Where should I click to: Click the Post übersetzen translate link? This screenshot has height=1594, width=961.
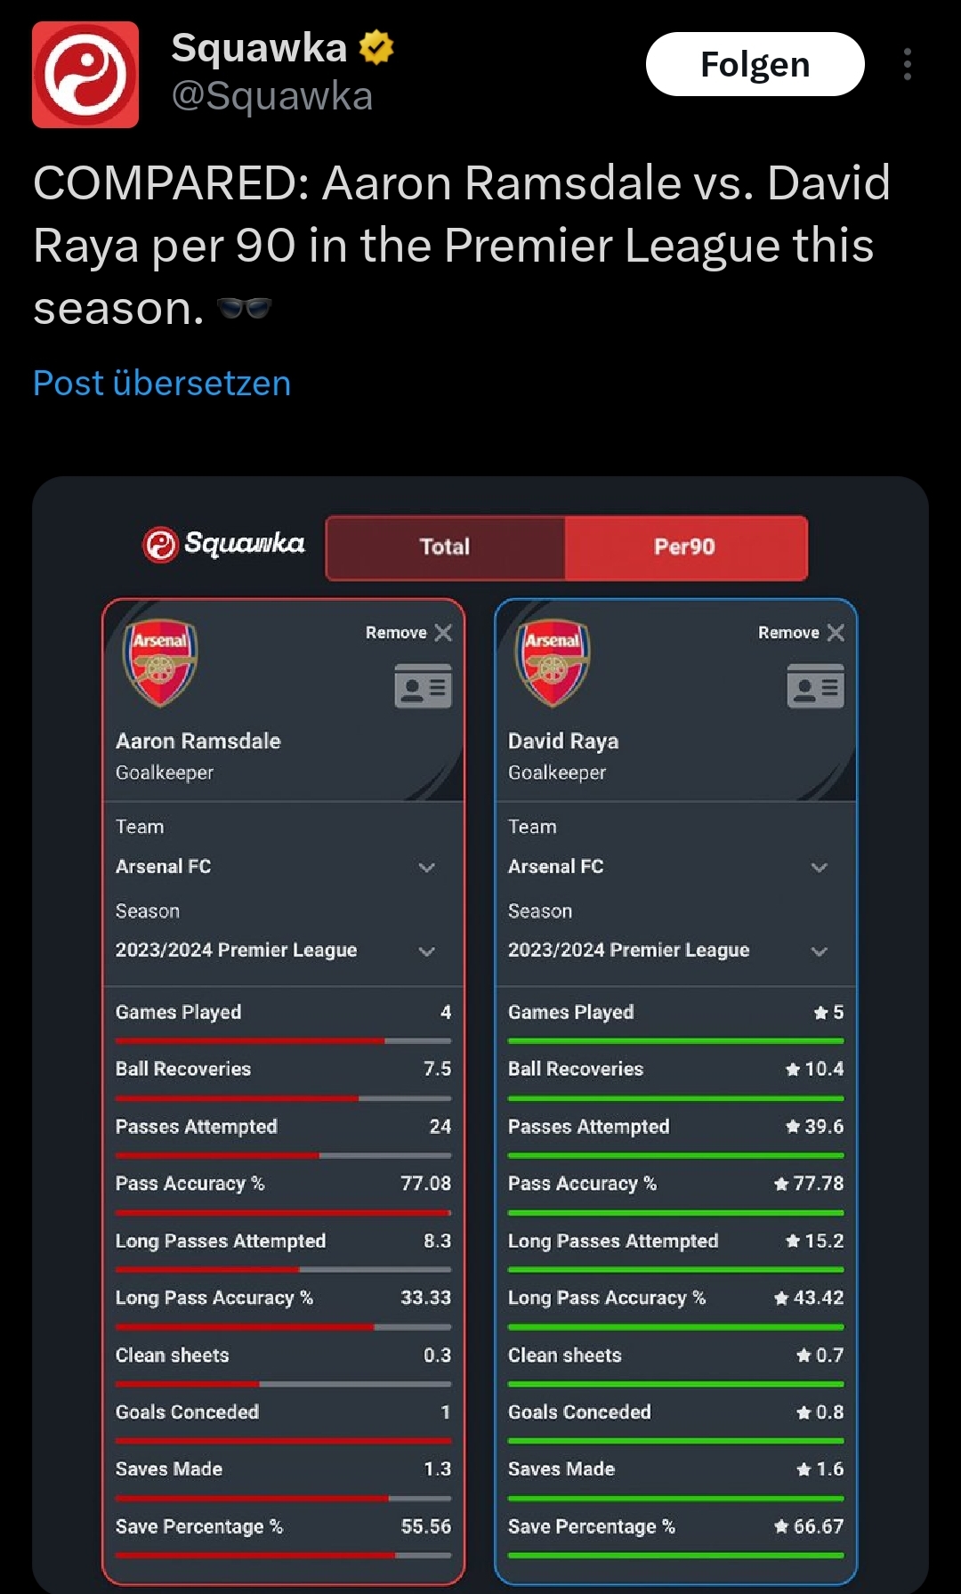point(162,384)
